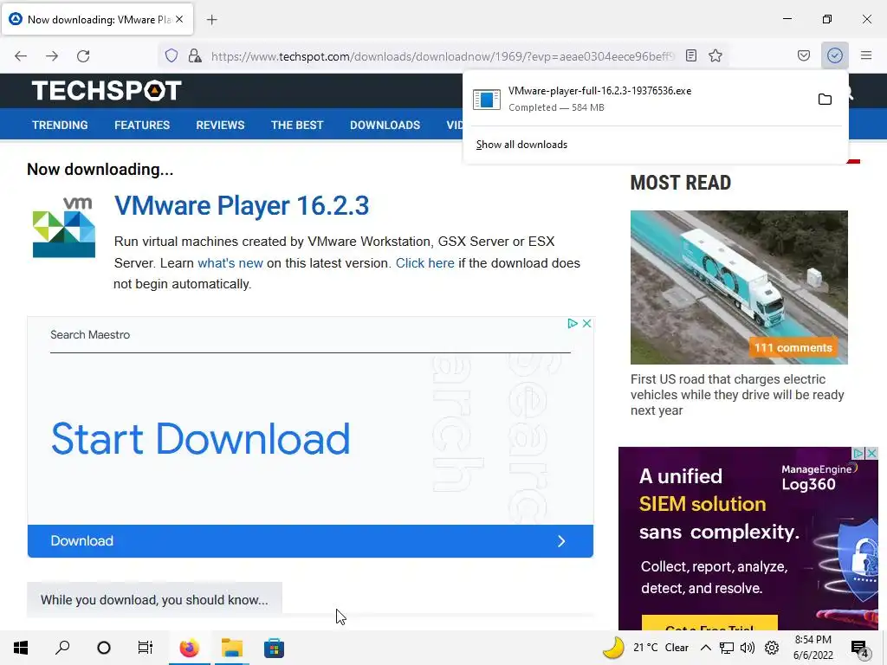Open Cortana circle icon
This screenshot has height=665, width=887.
click(x=104, y=648)
